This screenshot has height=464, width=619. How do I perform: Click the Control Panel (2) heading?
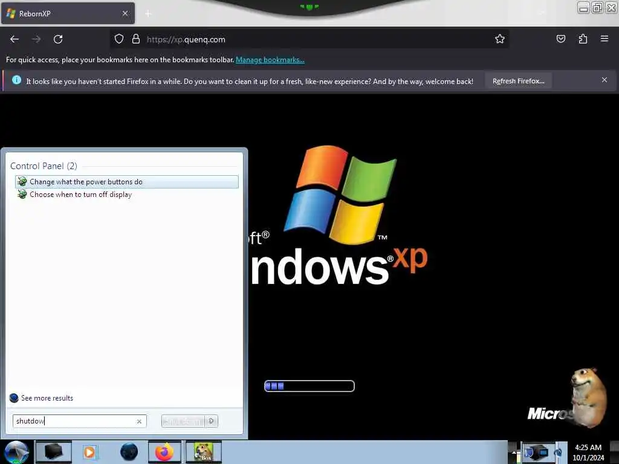click(x=44, y=166)
